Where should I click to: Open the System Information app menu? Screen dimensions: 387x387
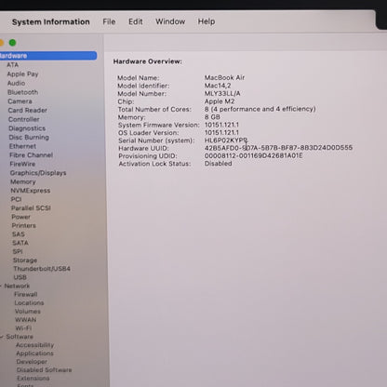[51, 22]
